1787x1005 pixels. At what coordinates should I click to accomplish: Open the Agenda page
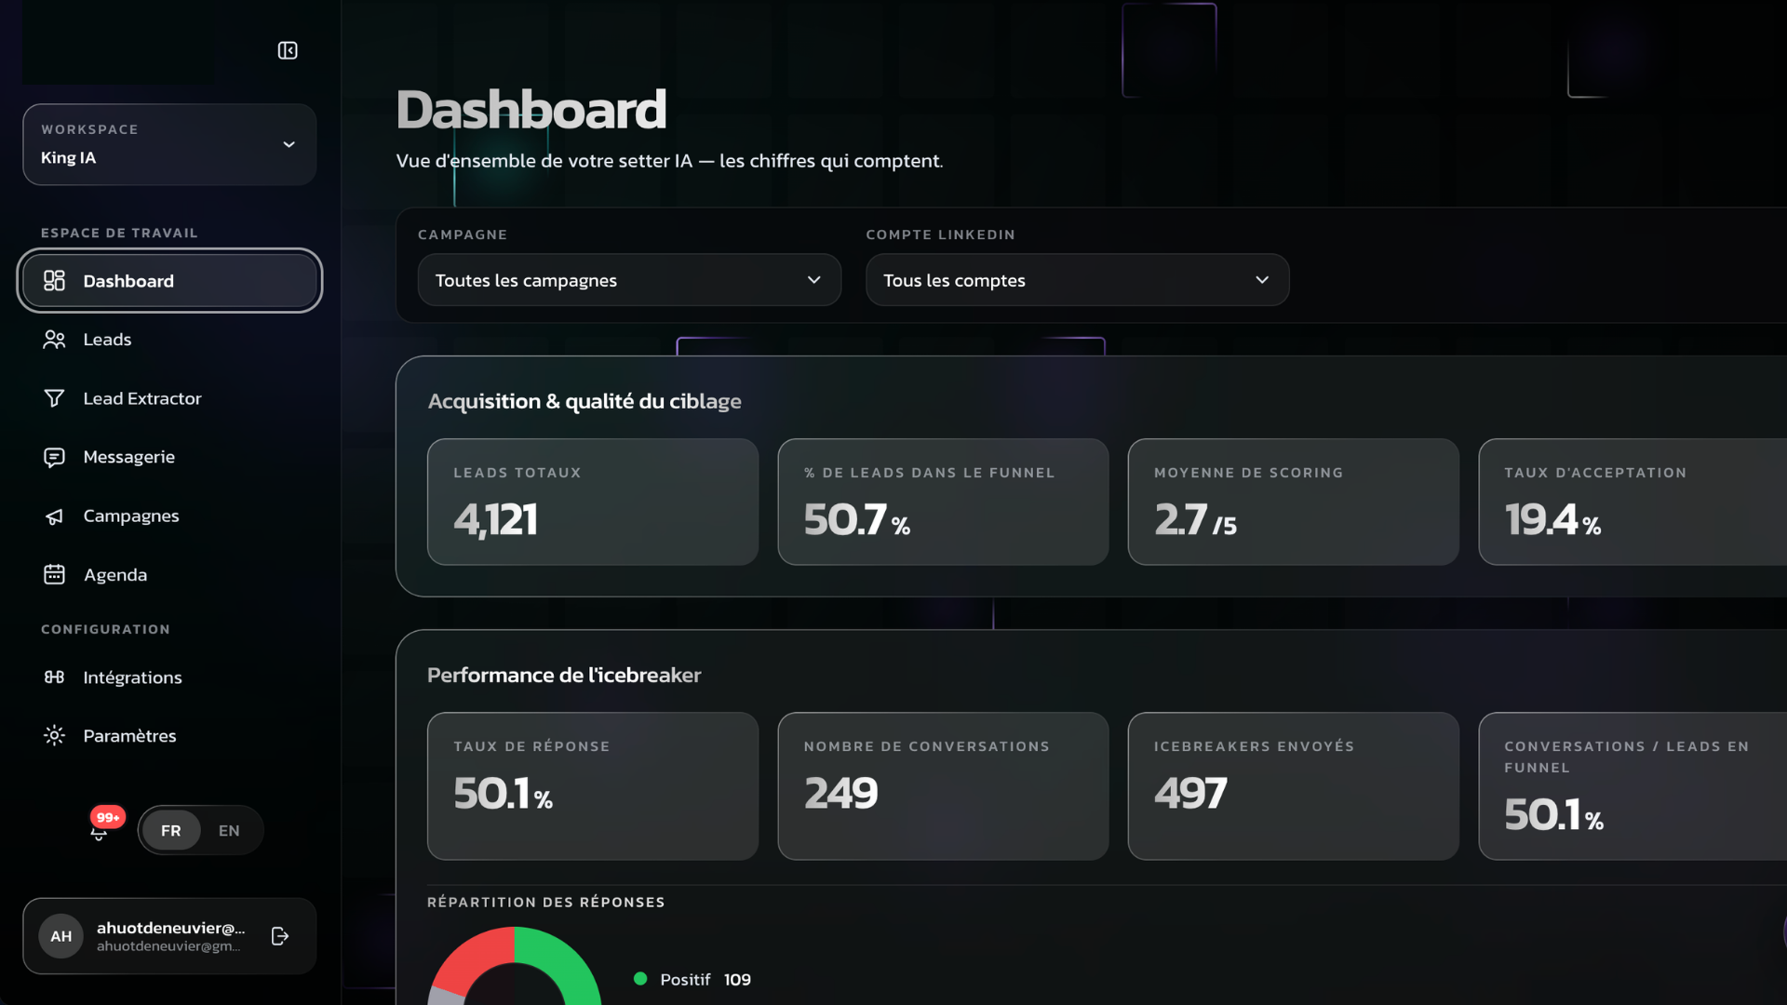169,574
